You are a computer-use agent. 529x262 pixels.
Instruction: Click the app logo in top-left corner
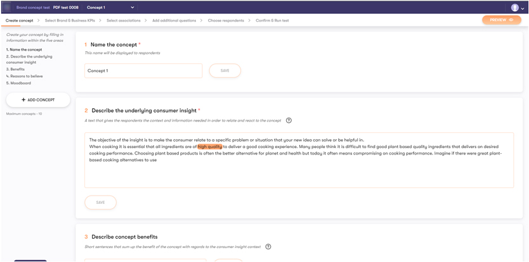click(x=8, y=8)
